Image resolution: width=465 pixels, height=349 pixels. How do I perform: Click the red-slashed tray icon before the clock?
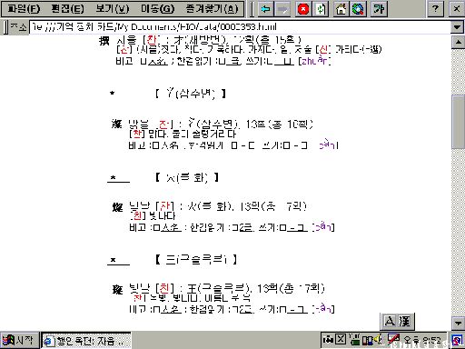[x=393, y=340]
